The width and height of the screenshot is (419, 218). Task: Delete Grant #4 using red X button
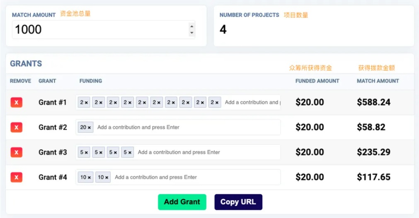tap(17, 177)
